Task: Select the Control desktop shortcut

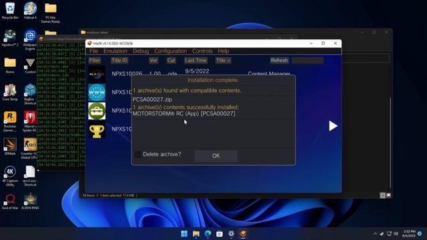Action: pyautogui.click(x=30, y=65)
